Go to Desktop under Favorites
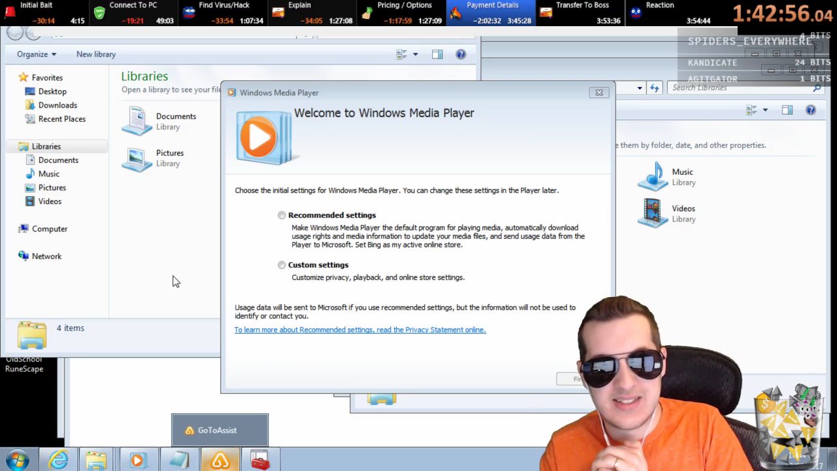Viewport: 837px width, 471px height. [52, 92]
